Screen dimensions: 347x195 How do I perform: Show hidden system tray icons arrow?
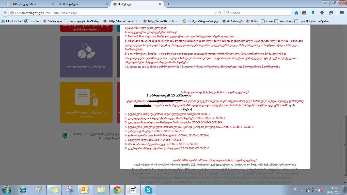[x=302, y=189]
